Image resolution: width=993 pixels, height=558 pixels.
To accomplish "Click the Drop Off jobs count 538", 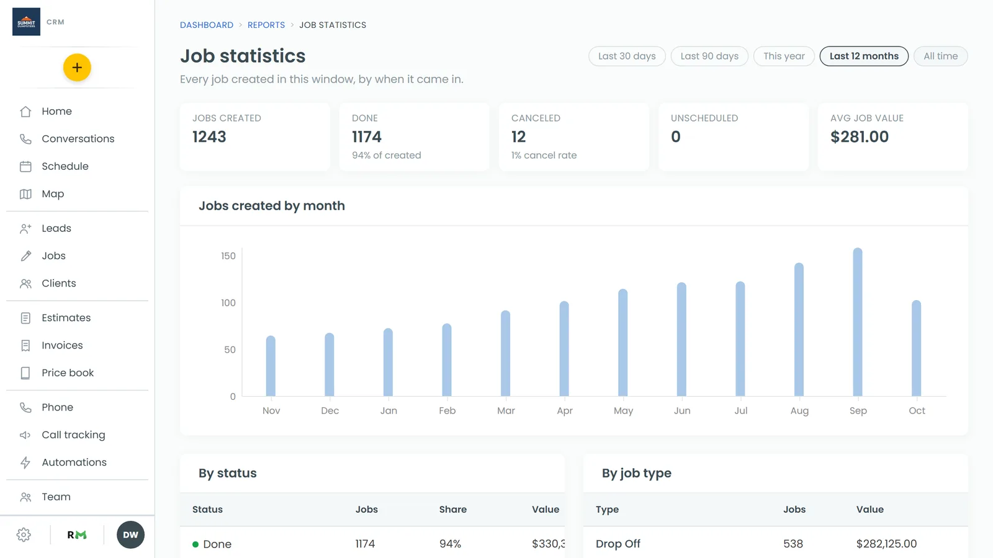I will 793,544.
